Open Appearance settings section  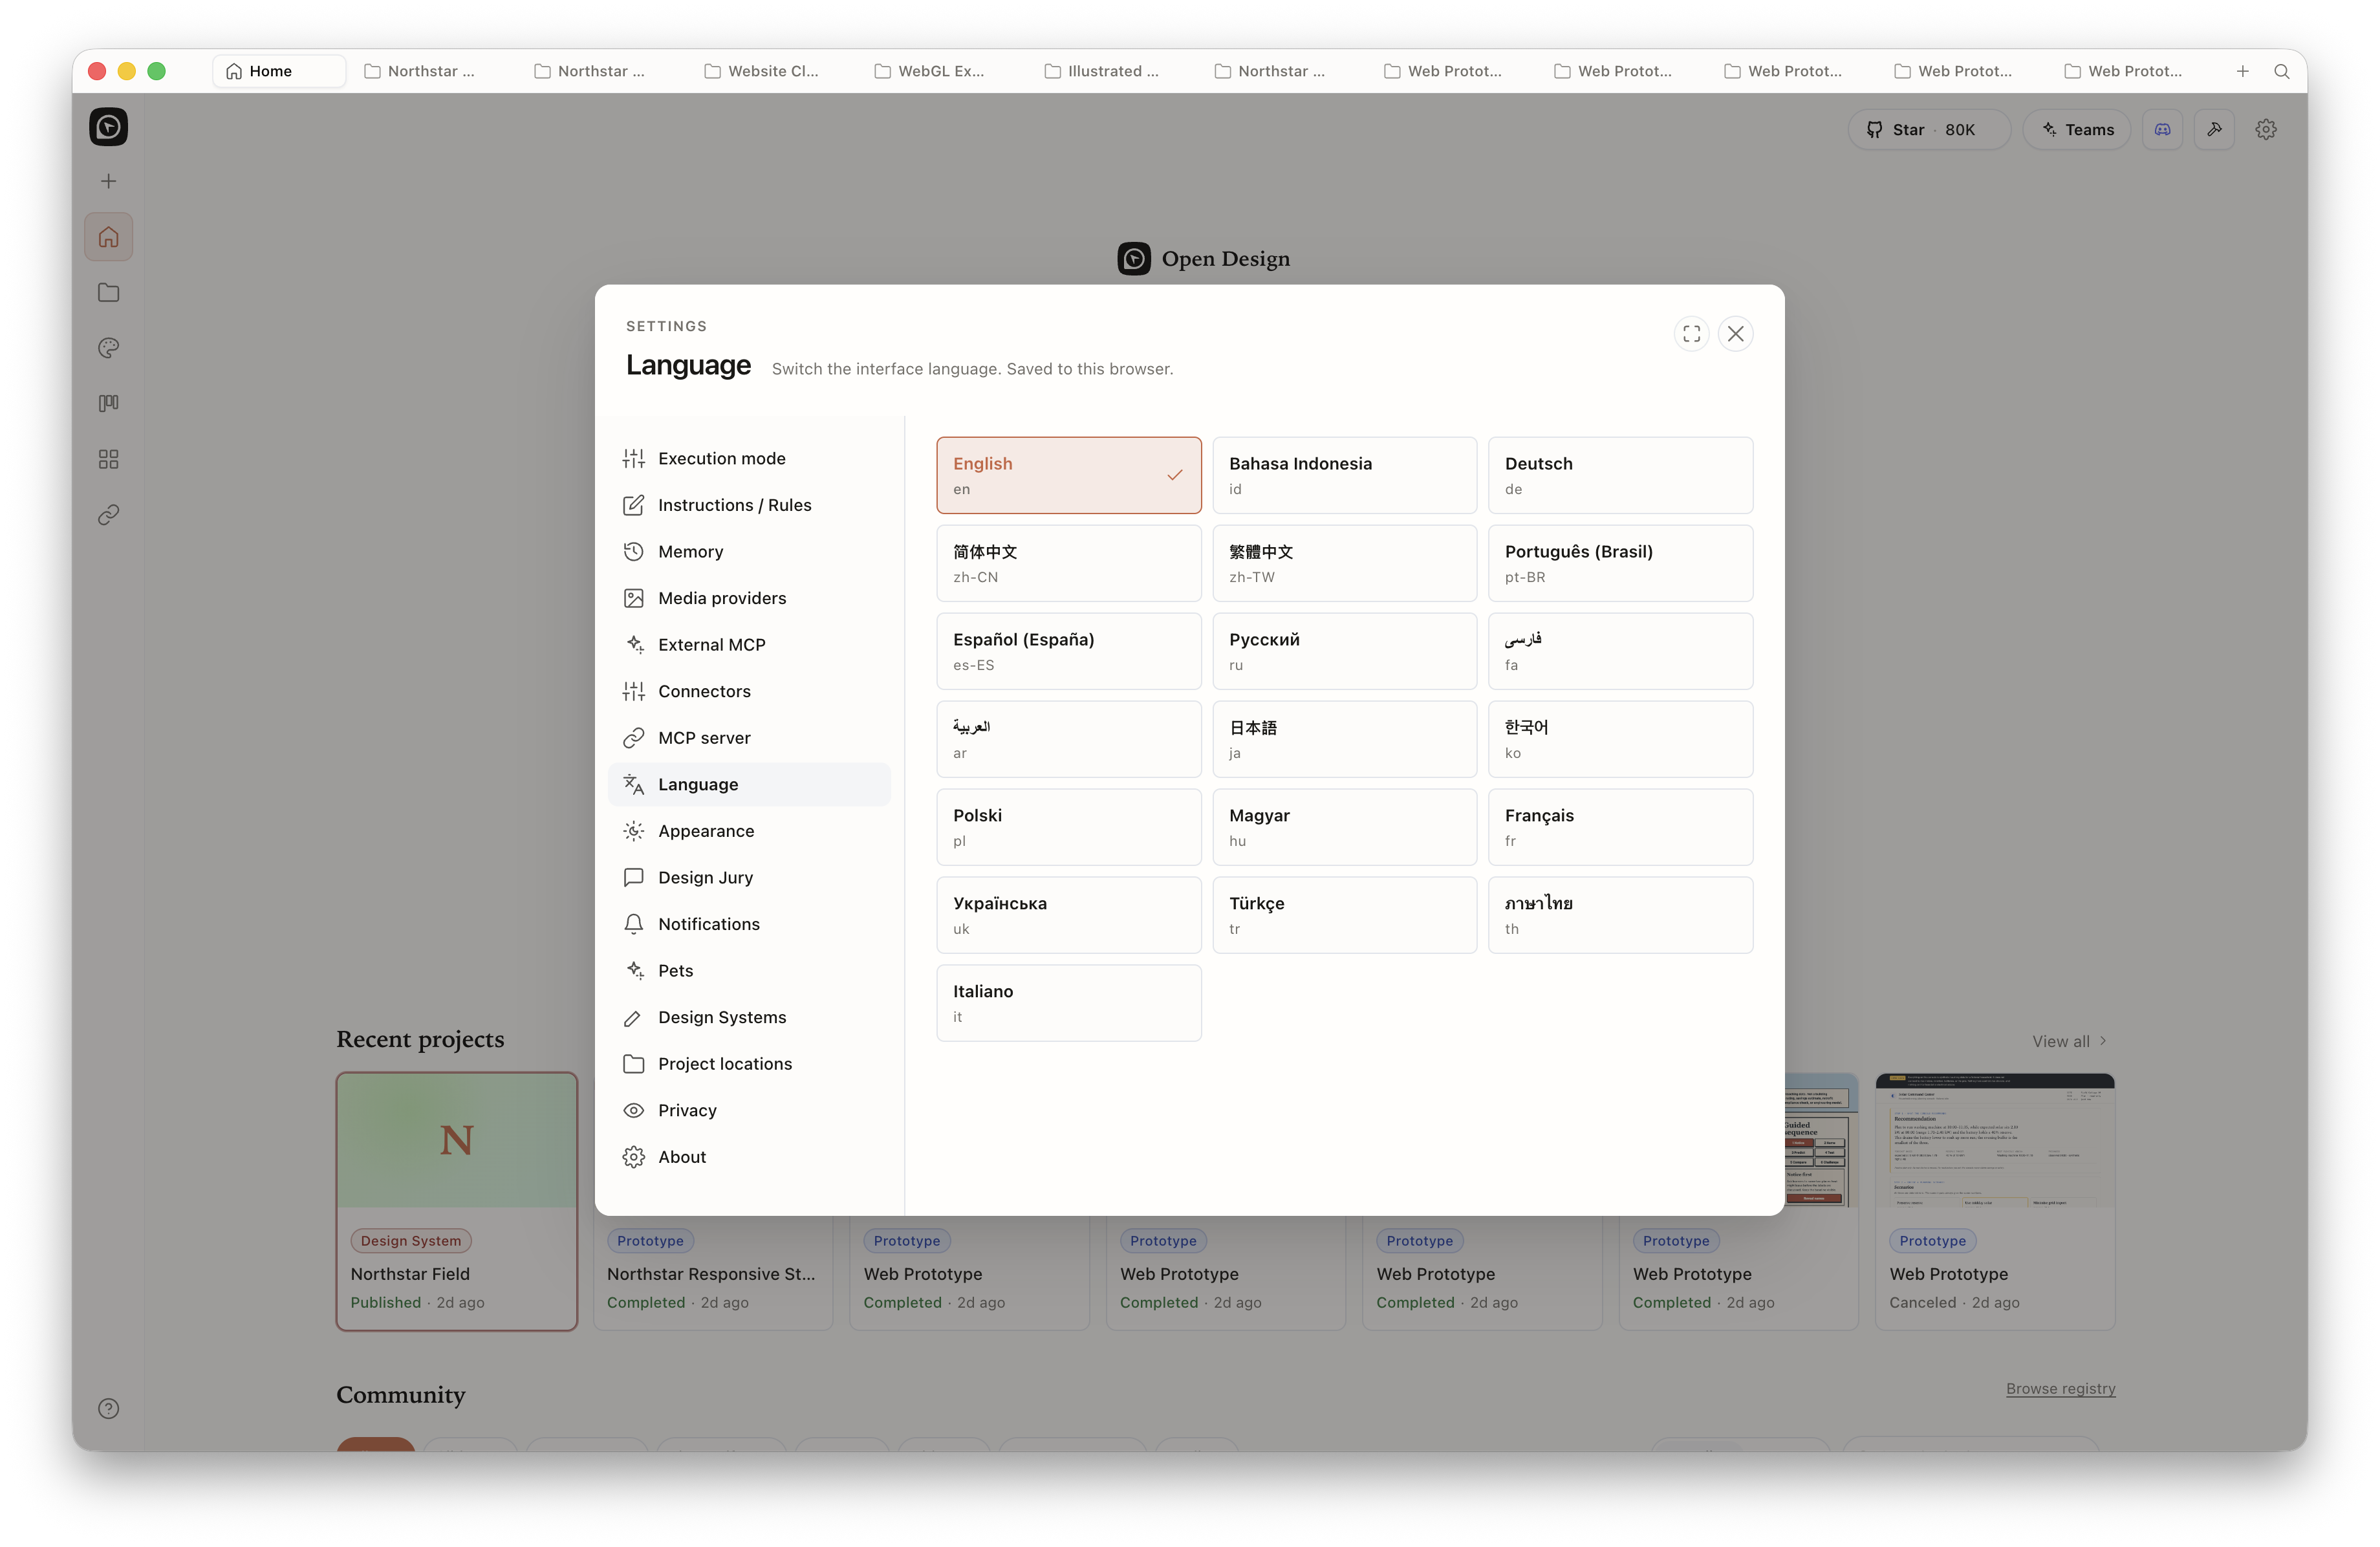click(748, 831)
